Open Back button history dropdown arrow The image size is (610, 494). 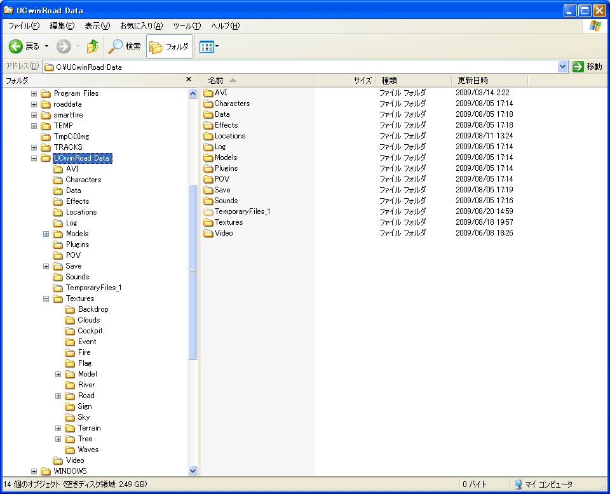coord(46,46)
